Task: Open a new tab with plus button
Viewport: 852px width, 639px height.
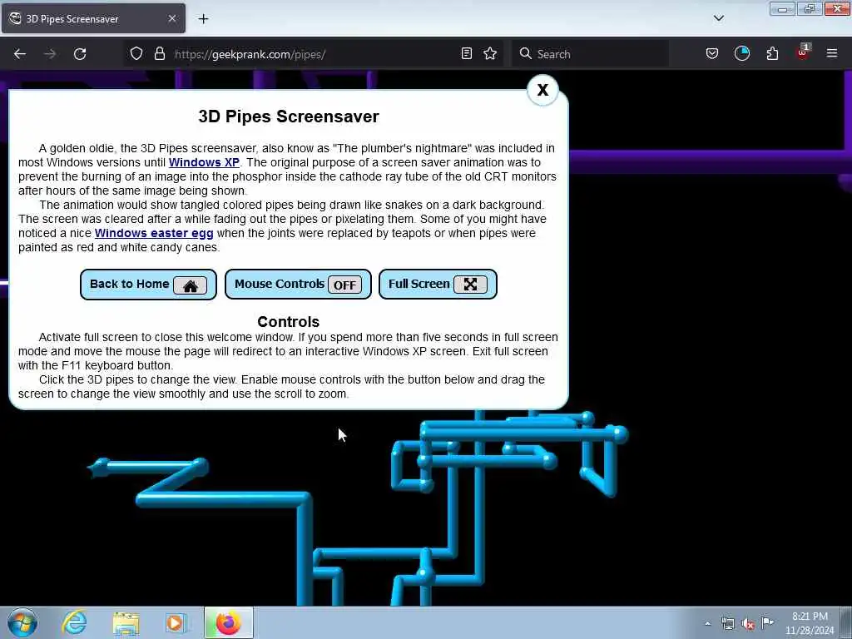Action: pos(203,19)
